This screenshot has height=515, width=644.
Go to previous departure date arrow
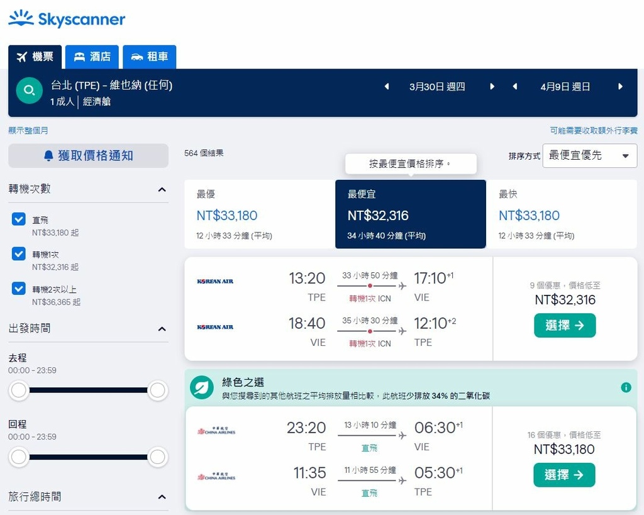click(387, 87)
